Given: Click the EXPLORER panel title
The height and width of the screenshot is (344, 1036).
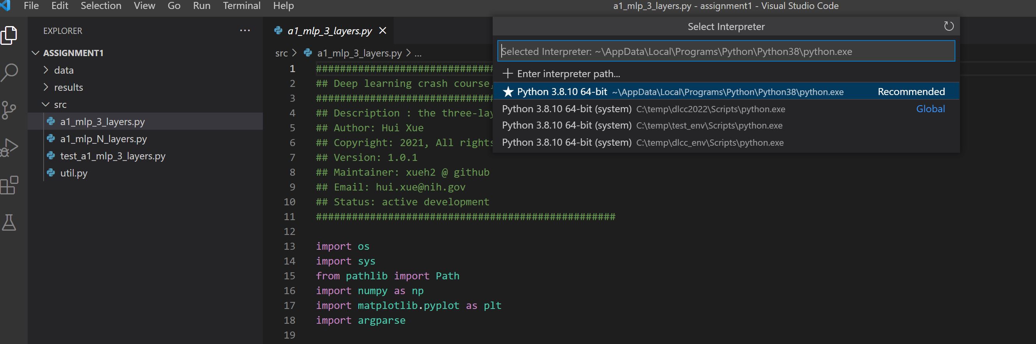Looking at the screenshot, I should point(63,31).
